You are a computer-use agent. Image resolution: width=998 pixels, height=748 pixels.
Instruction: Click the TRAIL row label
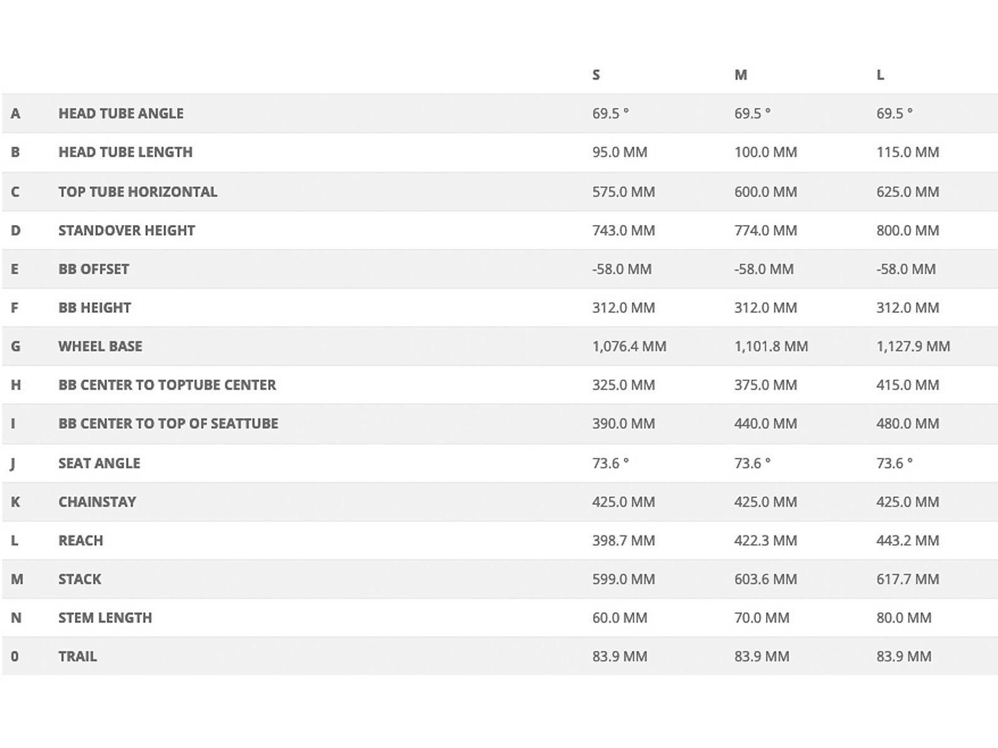77,656
